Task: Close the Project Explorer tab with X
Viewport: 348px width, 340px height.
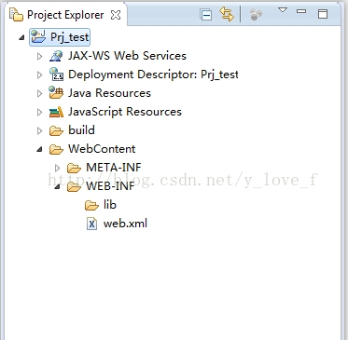Action: coord(116,15)
